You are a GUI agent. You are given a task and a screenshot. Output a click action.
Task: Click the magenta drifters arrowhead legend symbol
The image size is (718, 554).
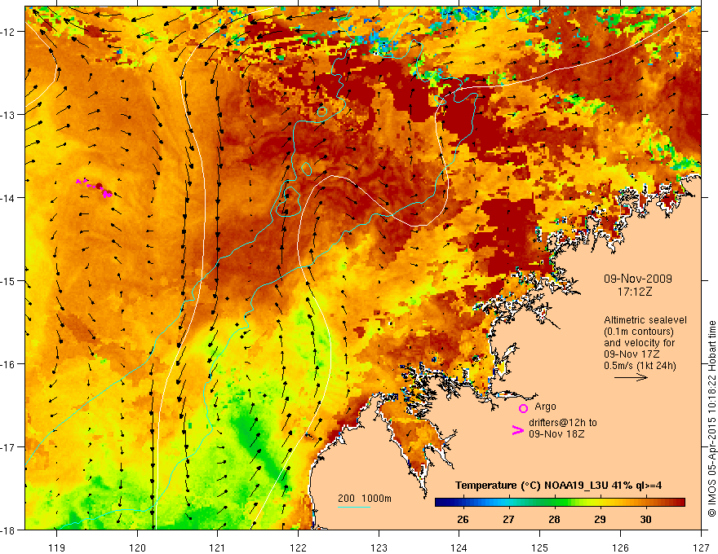pos(517,430)
